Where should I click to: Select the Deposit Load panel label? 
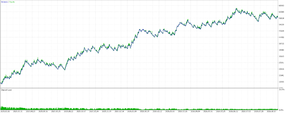coord(6,90)
